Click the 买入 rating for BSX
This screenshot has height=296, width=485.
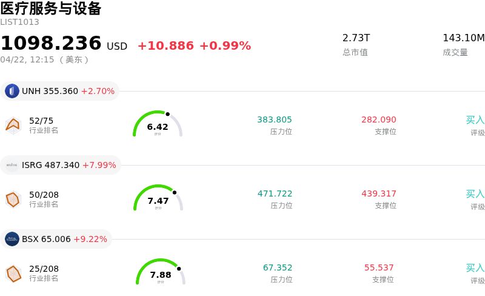pos(475,268)
